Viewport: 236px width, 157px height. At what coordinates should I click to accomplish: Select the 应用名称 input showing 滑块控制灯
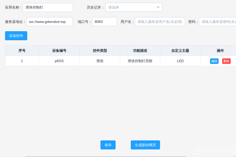(x=48, y=7)
